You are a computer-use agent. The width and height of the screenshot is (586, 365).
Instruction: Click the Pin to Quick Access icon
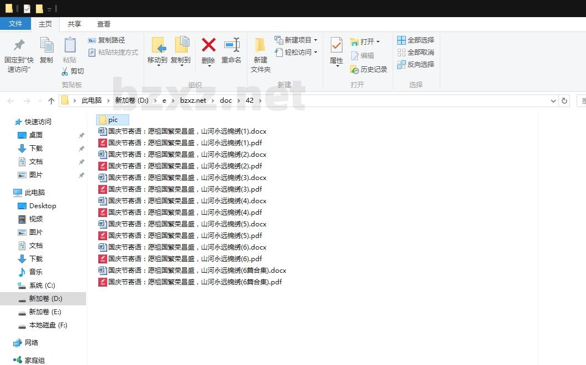tap(19, 45)
